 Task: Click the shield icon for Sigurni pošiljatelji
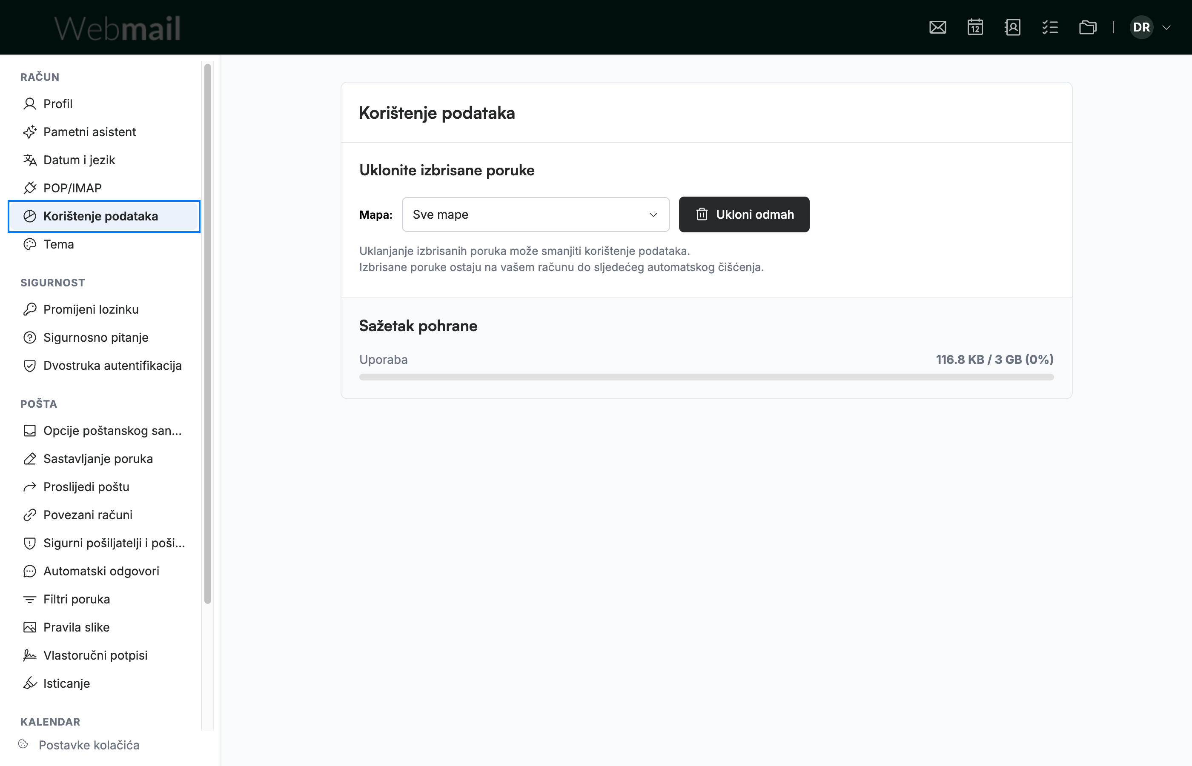30,543
